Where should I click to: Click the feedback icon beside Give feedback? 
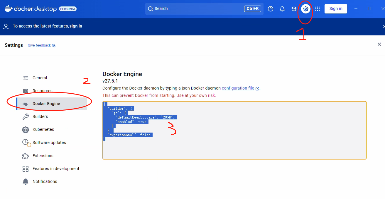click(54, 45)
